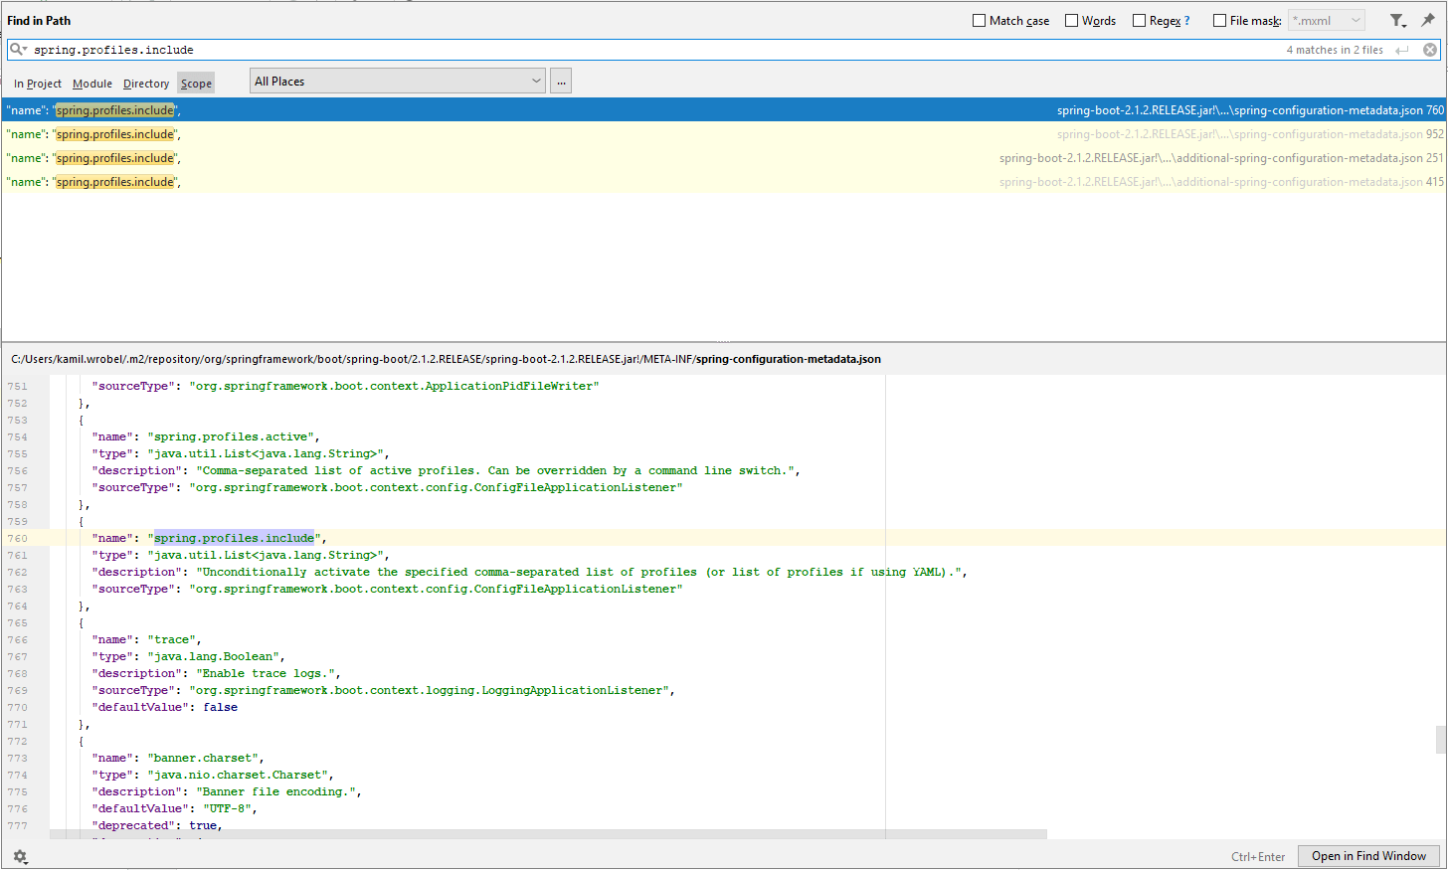Select the Directory tab

(x=146, y=84)
